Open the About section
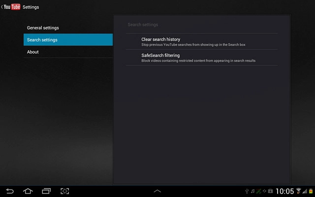This screenshot has width=315, height=197. pos(68,52)
